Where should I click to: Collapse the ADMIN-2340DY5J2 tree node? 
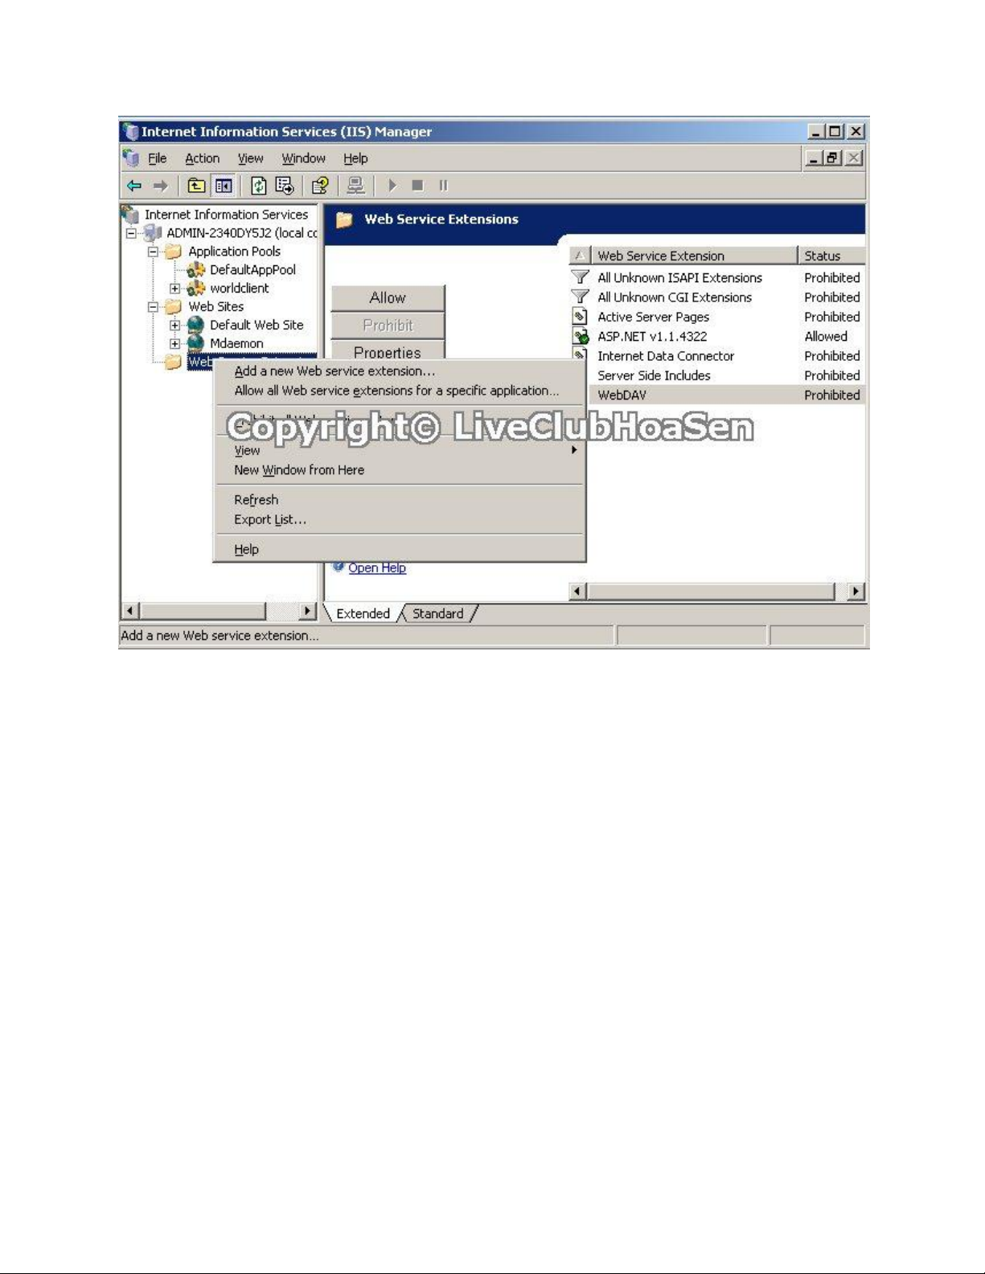pyautogui.click(x=131, y=234)
